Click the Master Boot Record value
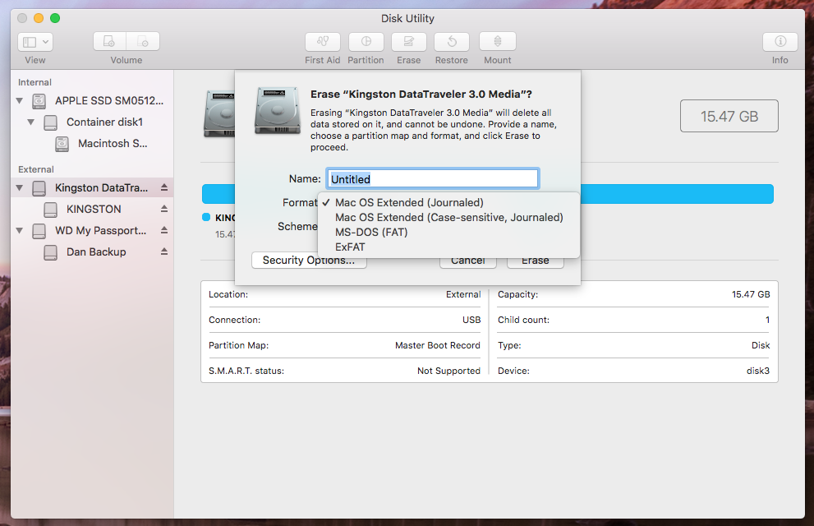This screenshot has width=814, height=526. coord(438,345)
